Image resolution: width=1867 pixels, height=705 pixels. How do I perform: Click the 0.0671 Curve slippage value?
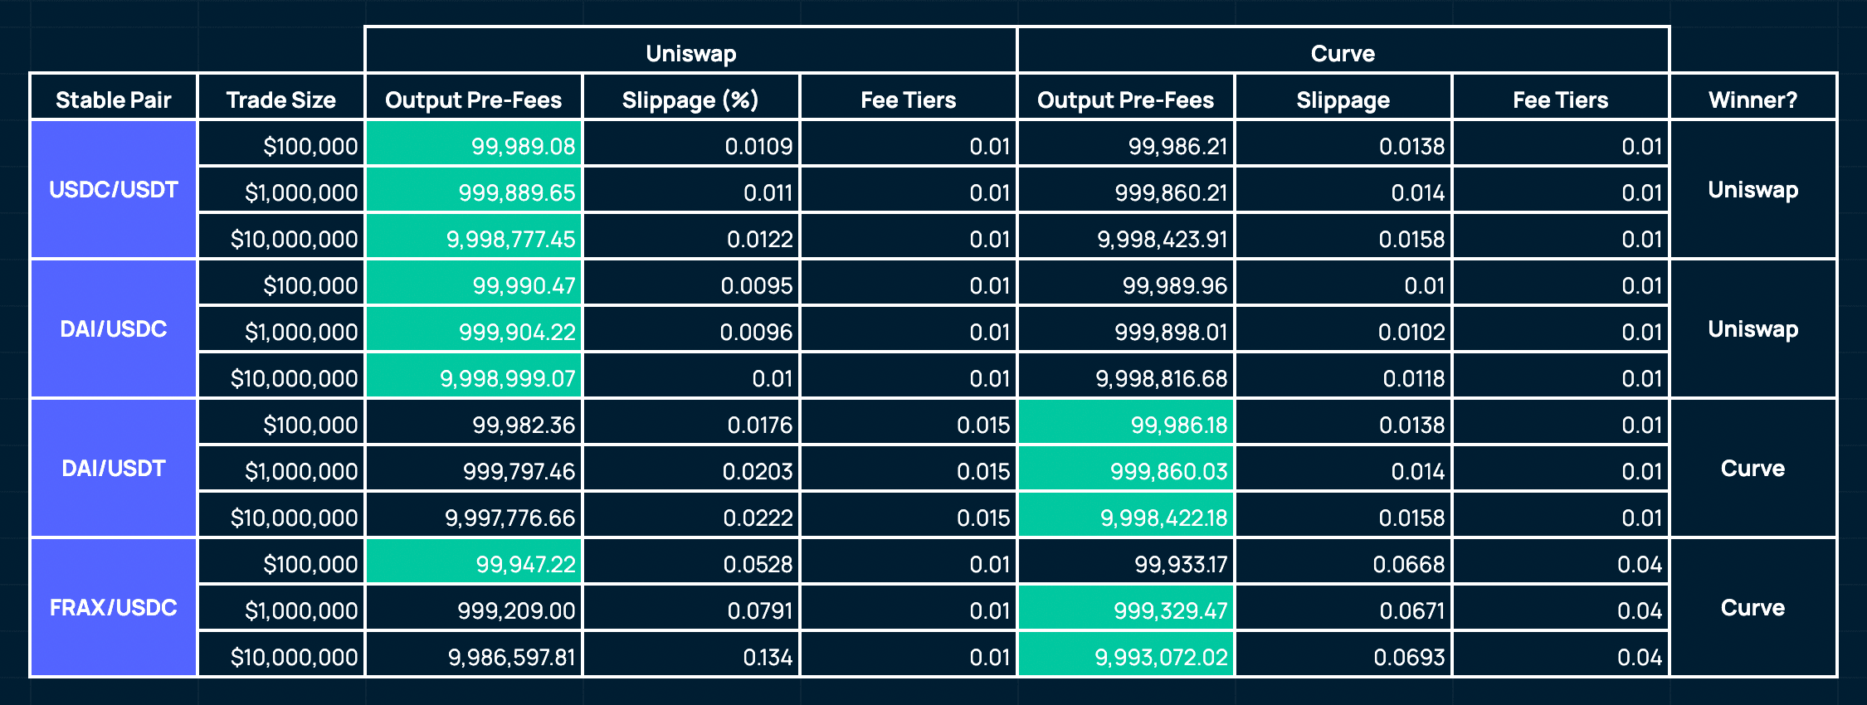(x=1411, y=610)
